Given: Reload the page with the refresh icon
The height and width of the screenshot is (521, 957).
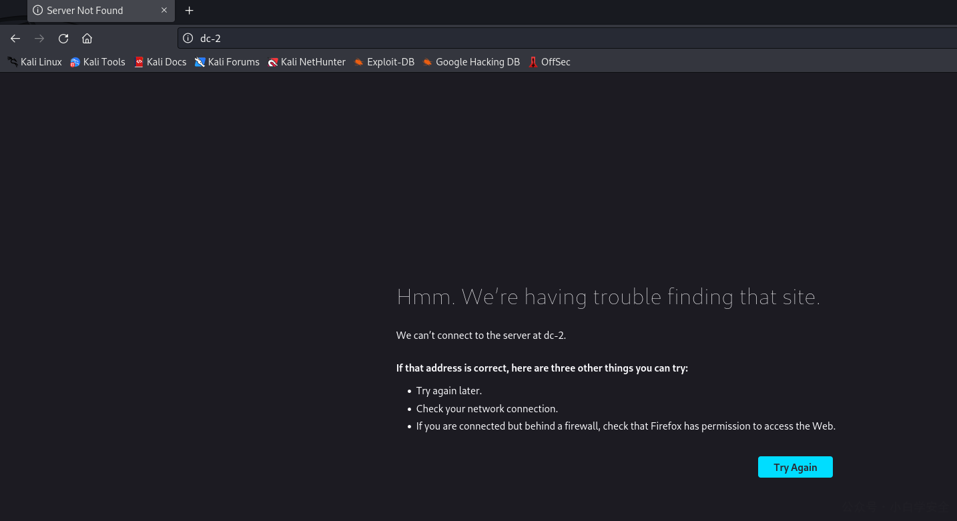Looking at the screenshot, I should click(x=63, y=39).
